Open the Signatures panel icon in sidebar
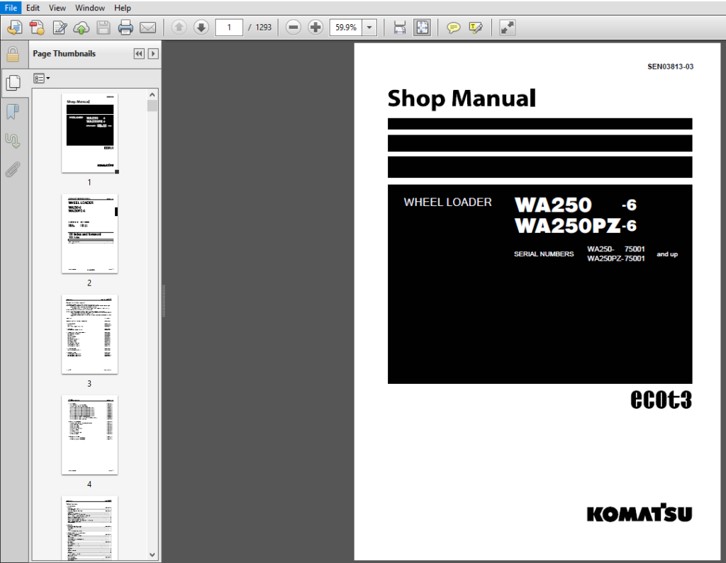Viewport: 726px width, 563px height. click(x=13, y=141)
